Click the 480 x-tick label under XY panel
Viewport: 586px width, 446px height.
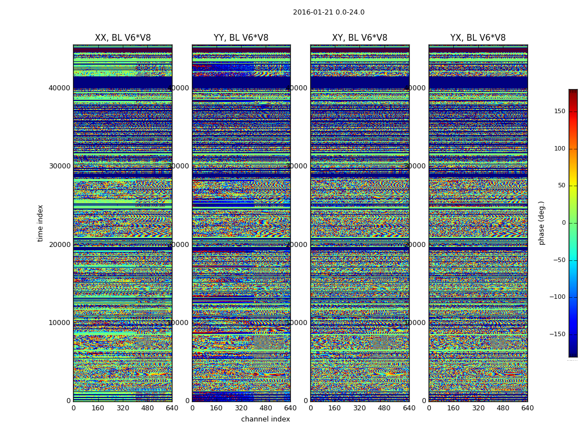click(384, 408)
